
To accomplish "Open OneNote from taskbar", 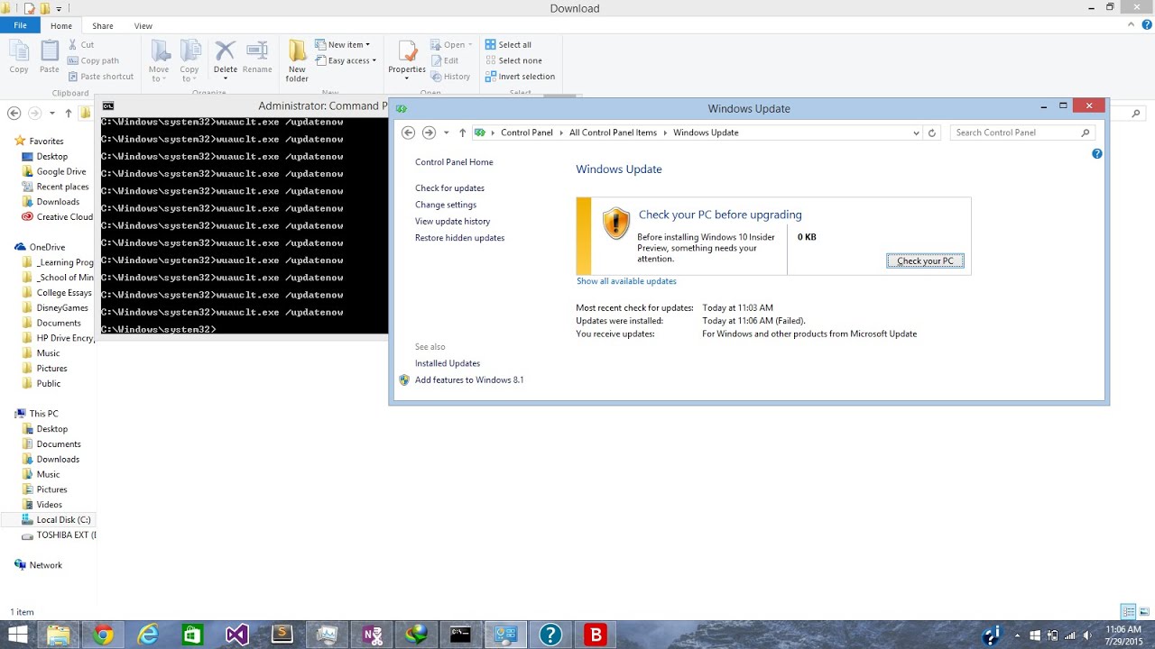I will tap(372, 635).
